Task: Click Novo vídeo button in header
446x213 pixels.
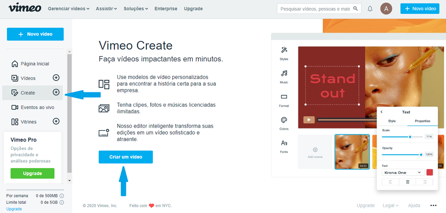Action: 420,9
